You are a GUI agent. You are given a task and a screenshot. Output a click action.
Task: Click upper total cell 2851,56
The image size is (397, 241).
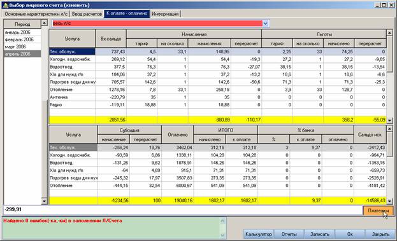111,120
